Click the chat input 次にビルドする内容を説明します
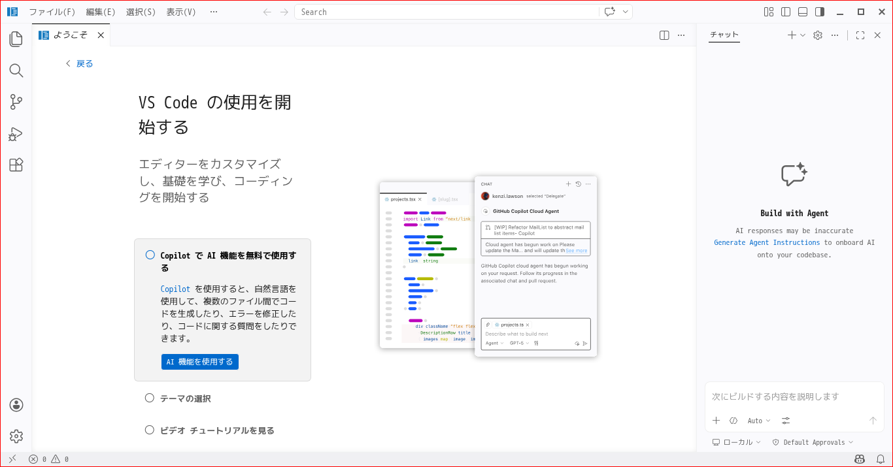Viewport: 893px width, 467px height. [794, 396]
